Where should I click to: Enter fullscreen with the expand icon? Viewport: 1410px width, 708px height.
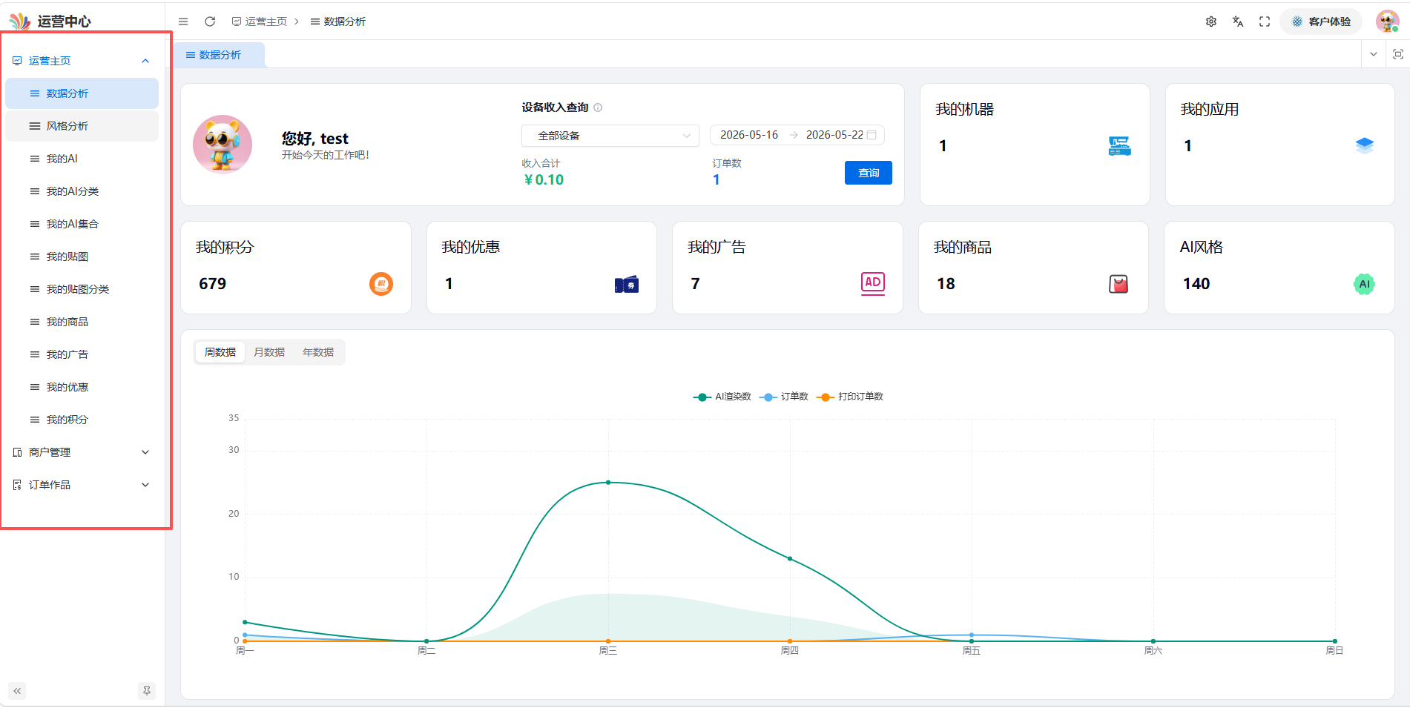pyautogui.click(x=1265, y=21)
